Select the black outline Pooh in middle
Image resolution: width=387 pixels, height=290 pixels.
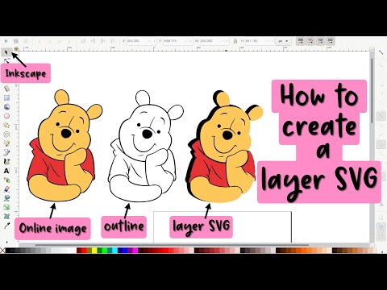(x=146, y=147)
